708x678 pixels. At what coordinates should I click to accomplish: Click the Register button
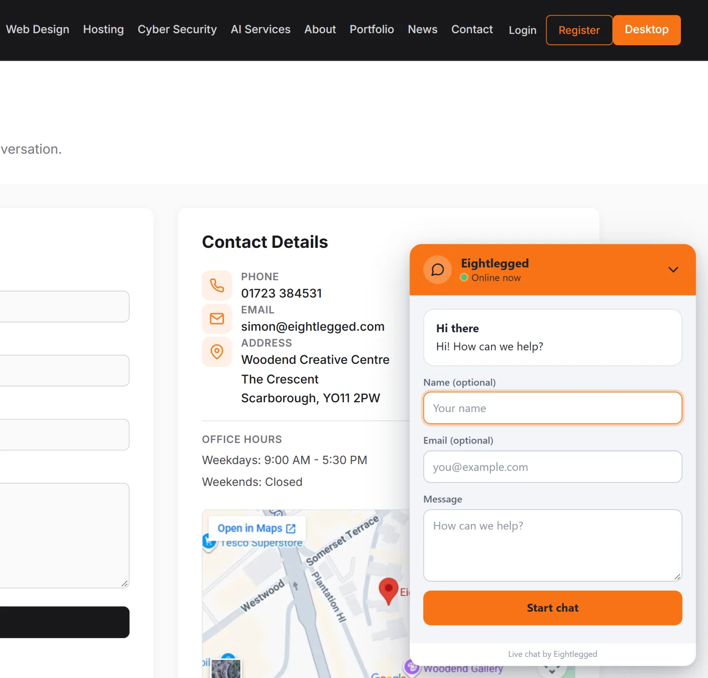point(579,30)
